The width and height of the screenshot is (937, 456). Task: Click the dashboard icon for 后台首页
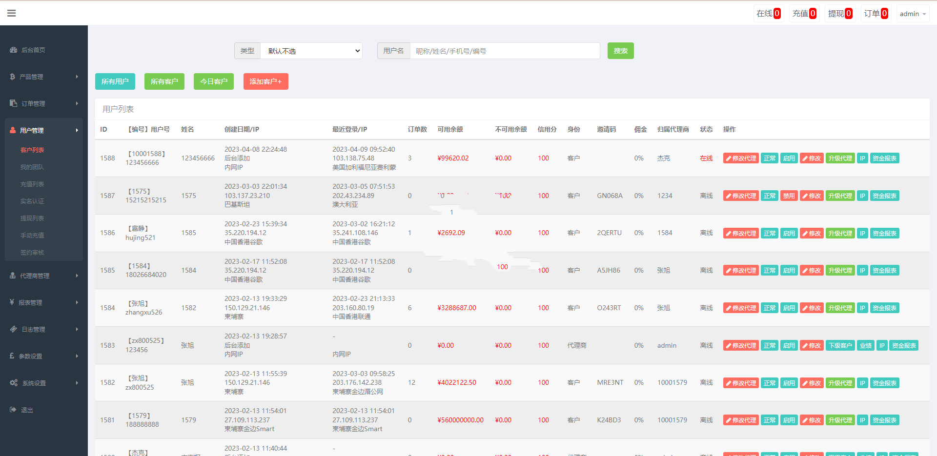(x=14, y=50)
